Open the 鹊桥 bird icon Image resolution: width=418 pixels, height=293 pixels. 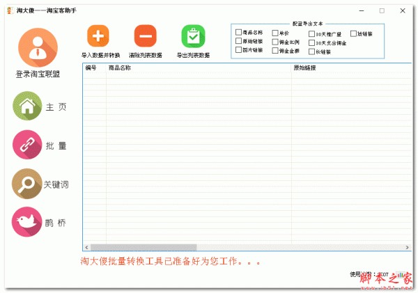[x=26, y=222]
